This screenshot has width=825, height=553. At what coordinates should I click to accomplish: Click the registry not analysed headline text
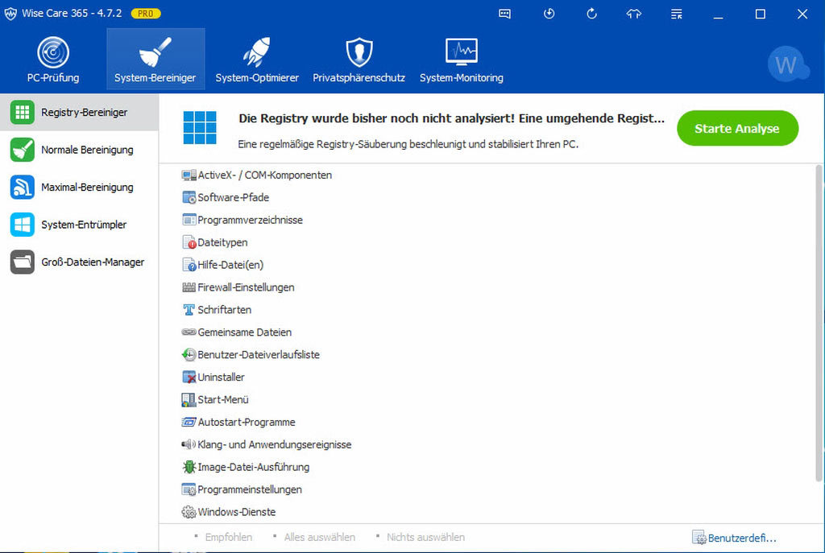pyautogui.click(x=451, y=118)
